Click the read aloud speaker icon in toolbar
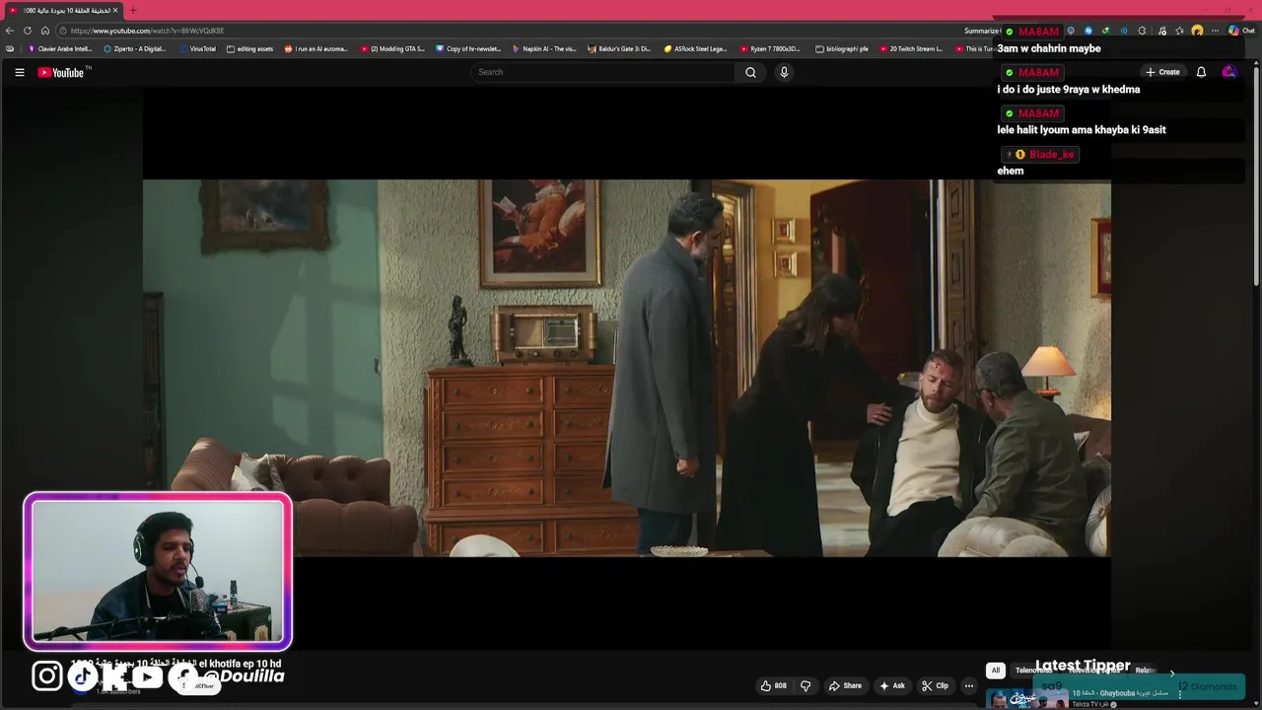This screenshot has height=710, width=1262. pyautogui.click(x=1123, y=31)
